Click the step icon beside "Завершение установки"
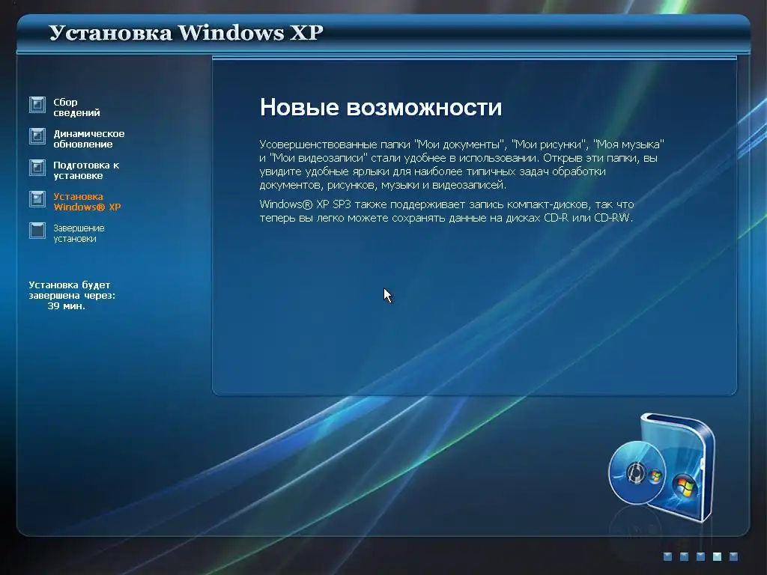Image resolution: width=767 pixels, height=575 pixels. (37, 231)
